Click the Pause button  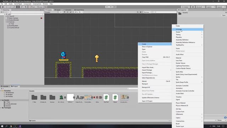click(111, 7)
